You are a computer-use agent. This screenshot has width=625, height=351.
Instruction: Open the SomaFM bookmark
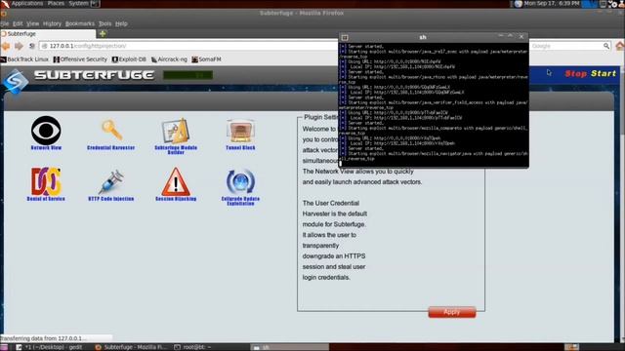tap(206, 59)
